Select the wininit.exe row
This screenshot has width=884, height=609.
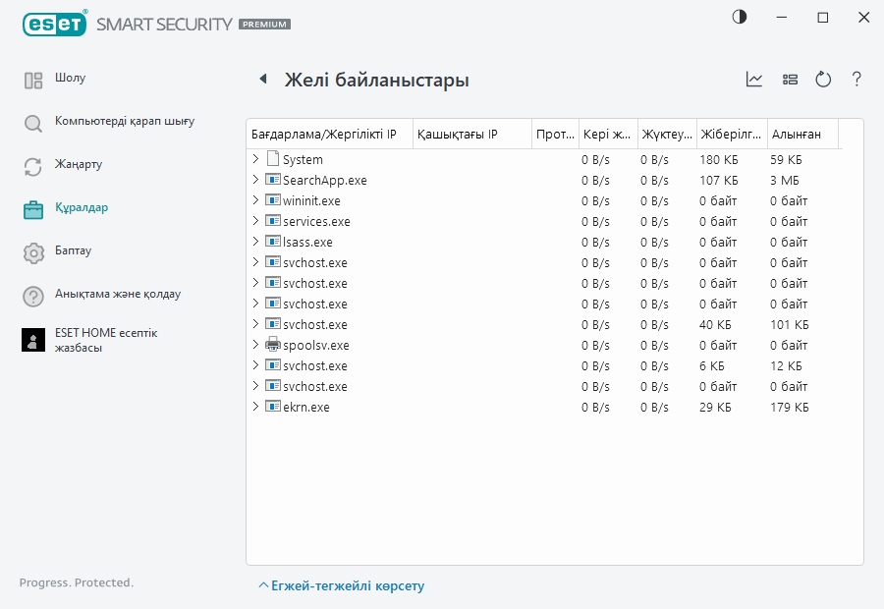[x=311, y=200]
